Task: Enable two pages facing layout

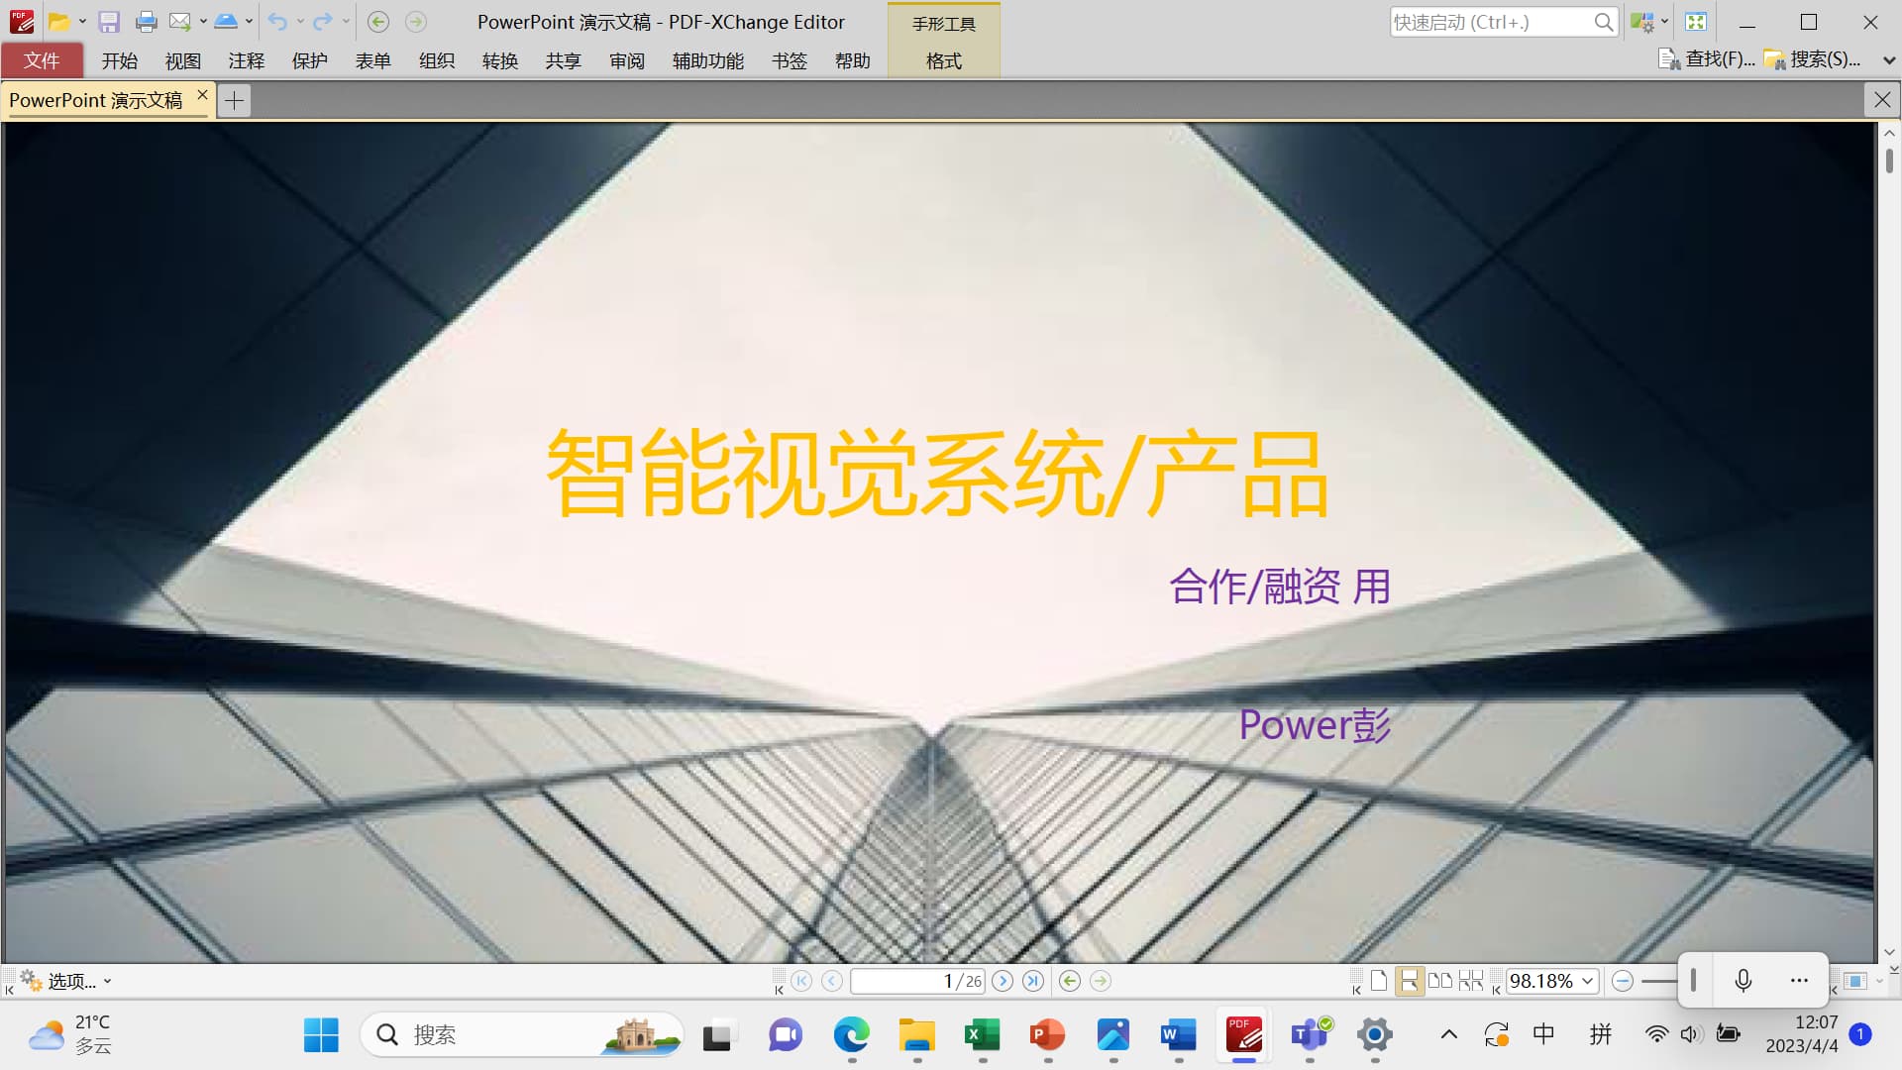Action: pyautogui.click(x=1440, y=981)
